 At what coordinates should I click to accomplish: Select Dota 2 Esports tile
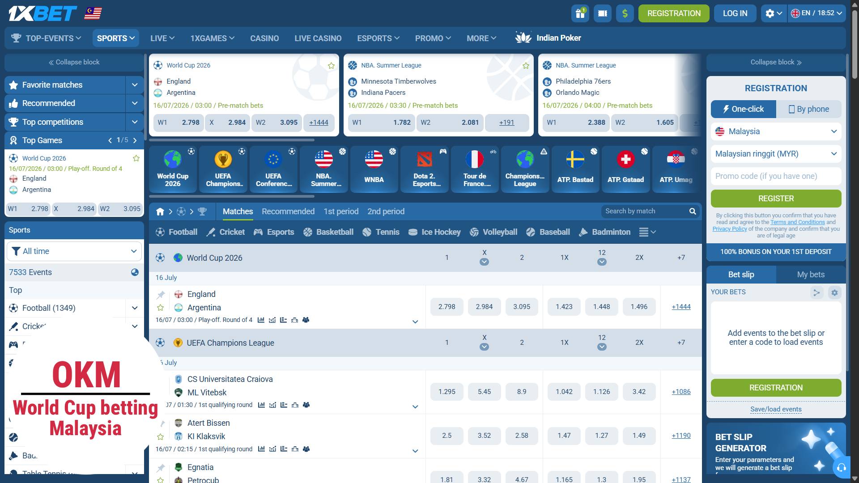coord(425,169)
